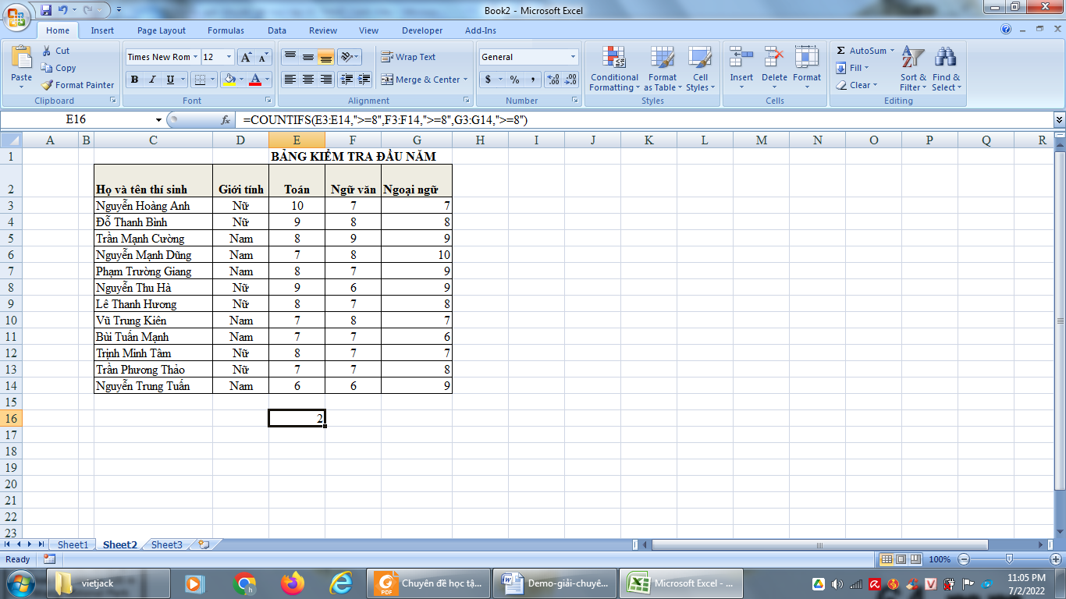Screen dimensions: 1066x599
Task: Toggle Underline formatting
Action: pos(169,80)
